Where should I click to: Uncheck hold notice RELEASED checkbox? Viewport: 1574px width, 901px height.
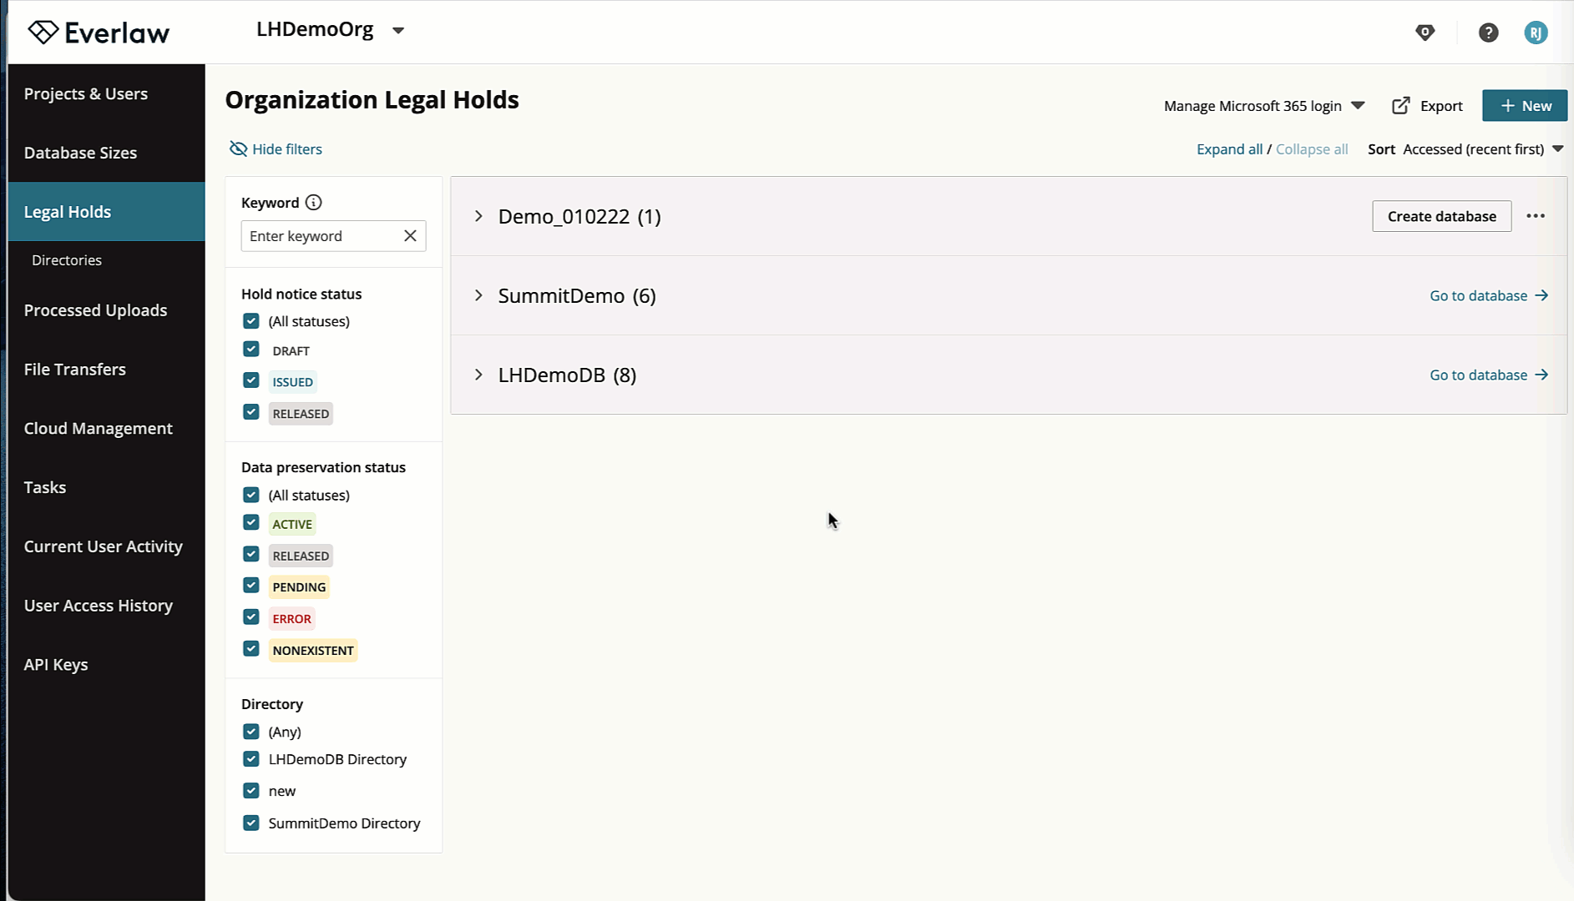(251, 412)
